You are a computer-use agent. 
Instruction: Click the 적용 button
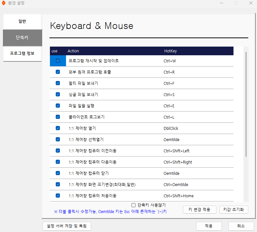point(209,226)
